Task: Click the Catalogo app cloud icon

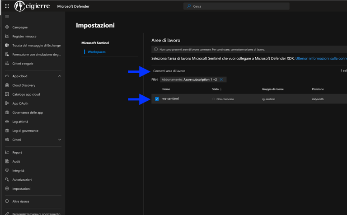Action: click(x=7, y=94)
